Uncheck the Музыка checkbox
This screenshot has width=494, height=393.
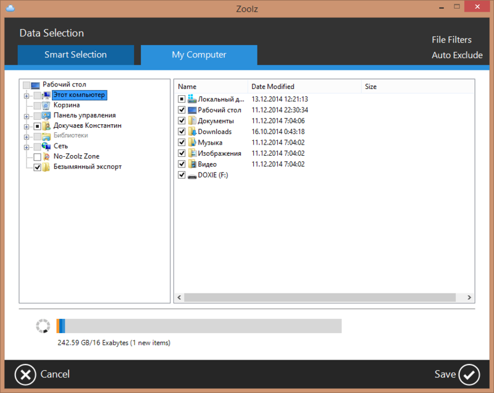[182, 143]
